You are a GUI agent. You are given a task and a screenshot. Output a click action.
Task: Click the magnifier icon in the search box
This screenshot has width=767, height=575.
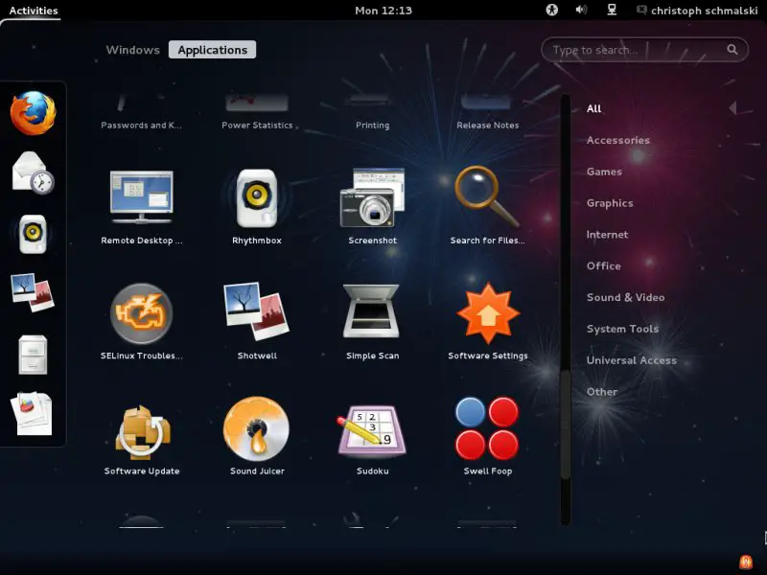pyautogui.click(x=732, y=50)
